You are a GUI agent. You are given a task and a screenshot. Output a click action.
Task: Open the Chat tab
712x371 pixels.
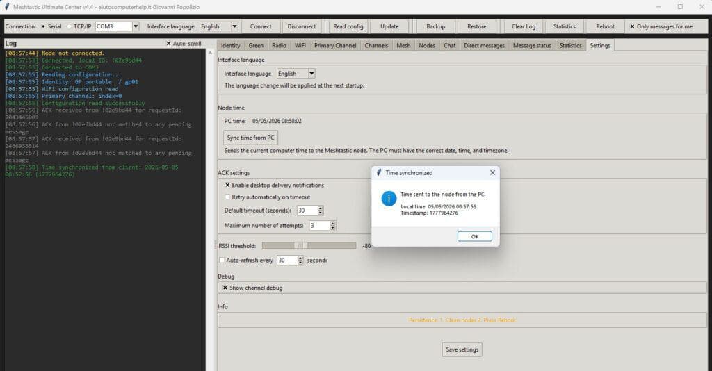click(450, 45)
